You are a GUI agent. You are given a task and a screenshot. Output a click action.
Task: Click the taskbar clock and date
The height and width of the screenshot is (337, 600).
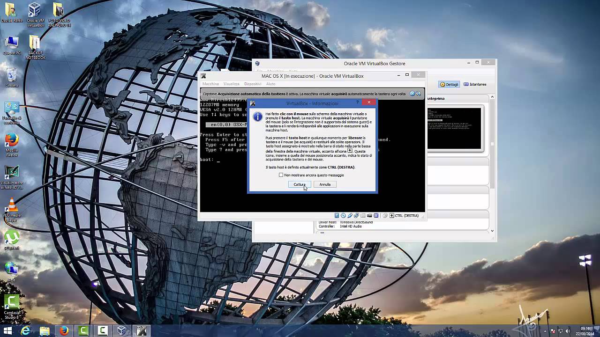coord(585,331)
